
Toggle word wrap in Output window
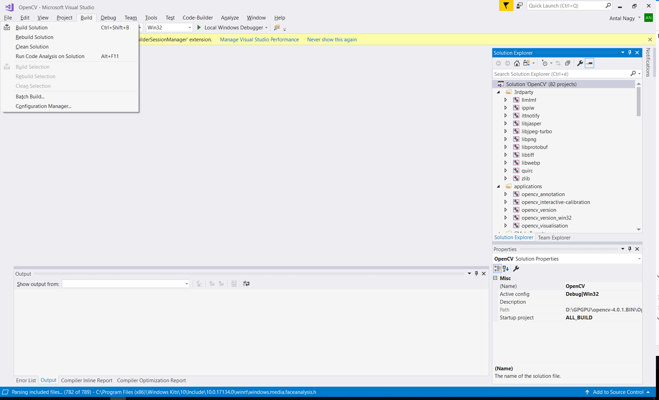[246, 284]
